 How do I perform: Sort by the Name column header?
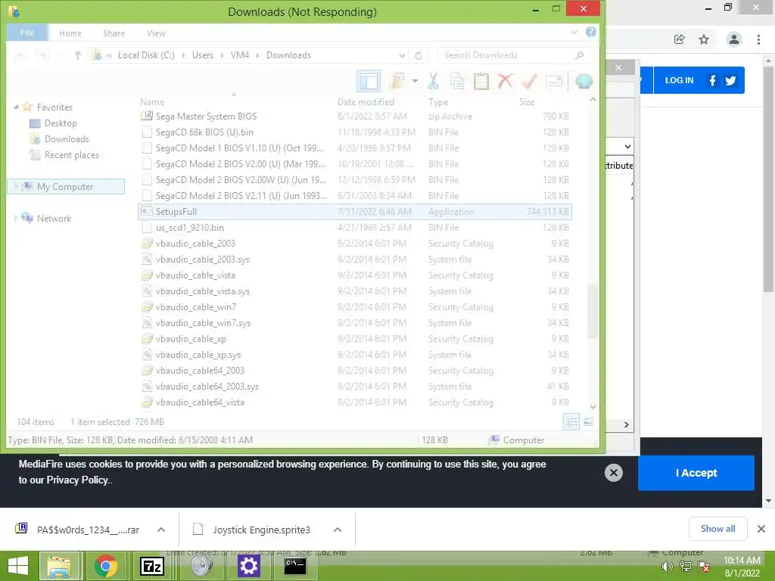(152, 102)
